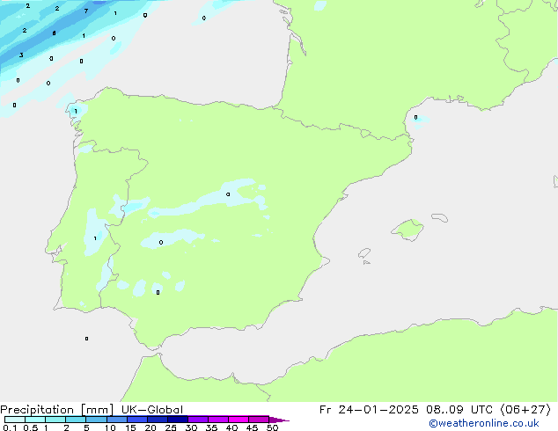The height and width of the screenshot is (431, 558).
Task: Click the date 'Fr 24-01-2025'
Action: pos(369,410)
